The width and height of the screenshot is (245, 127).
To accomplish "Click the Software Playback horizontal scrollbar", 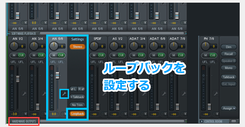I will click(x=112, y=33).
